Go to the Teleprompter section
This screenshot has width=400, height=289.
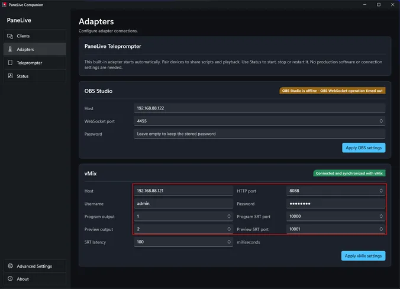pos(35,63)
